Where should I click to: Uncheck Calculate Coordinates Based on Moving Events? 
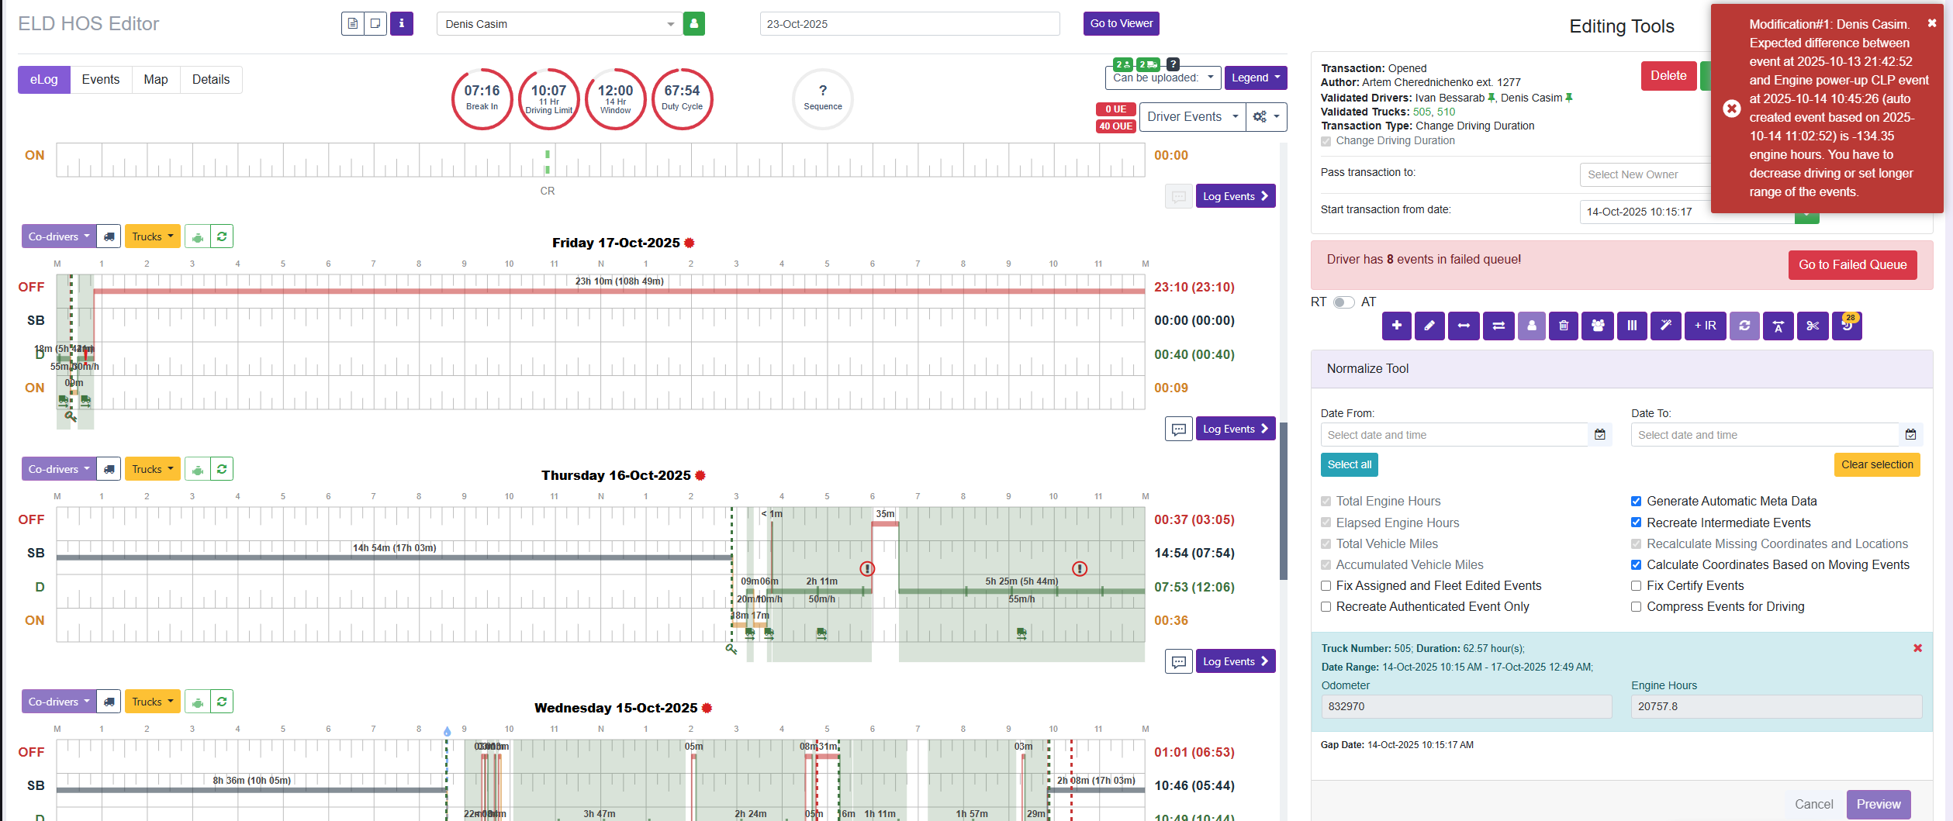[1636, 565]
